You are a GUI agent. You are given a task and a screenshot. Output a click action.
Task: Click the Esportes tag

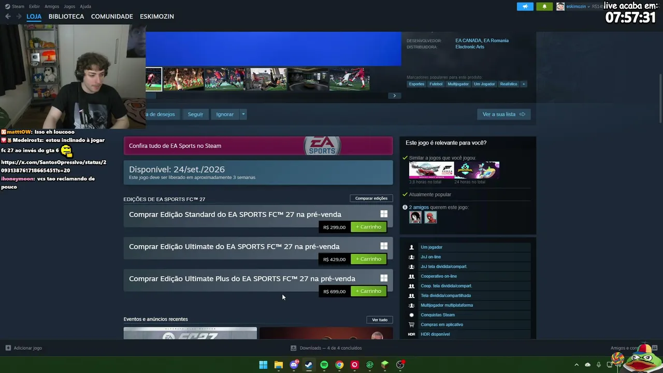(x=416, y=84)
